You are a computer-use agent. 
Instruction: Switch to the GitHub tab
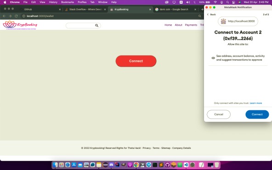pyautogui.click(x=40, y=9)
